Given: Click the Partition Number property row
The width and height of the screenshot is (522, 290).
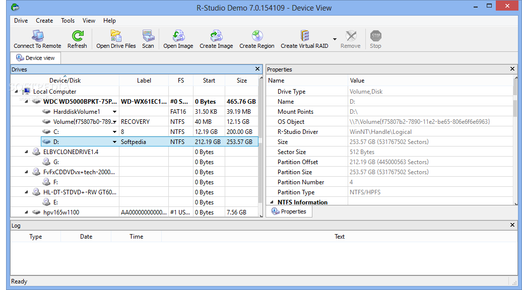Looking at the screenshot, I should [389, 182].
